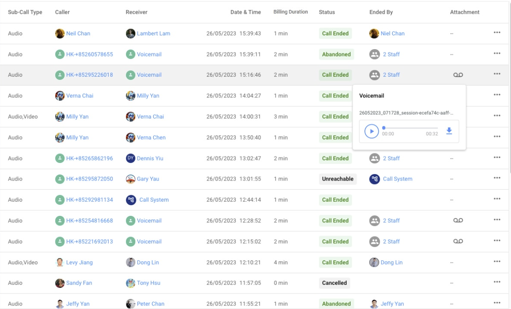This screenshot has height=309, width=511.
Task: Open voicemail attachment for the 12:15:02 call
Action: point(458,241)
